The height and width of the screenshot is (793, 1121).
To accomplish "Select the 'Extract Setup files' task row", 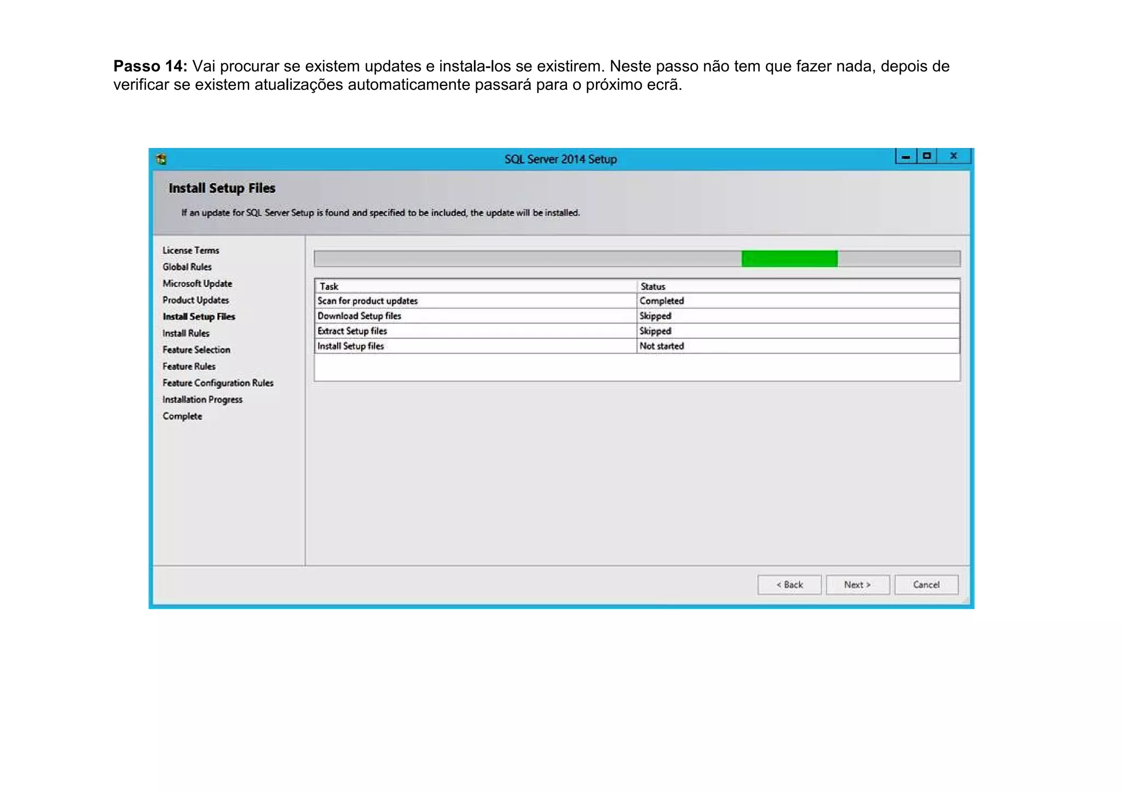I will pyautogui.click(x=637, y=331).
